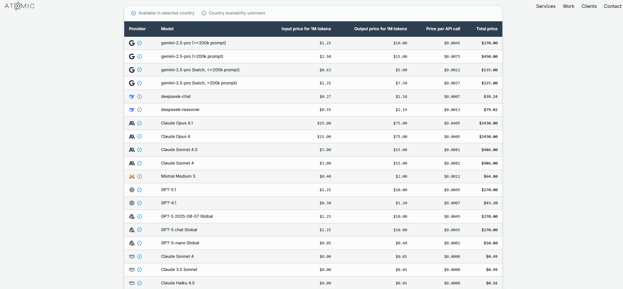Image resolution: width=623 pixels, height=289 pixels.
Task: Click 'Country availability unknown' legend label
Action: [237, 13]
